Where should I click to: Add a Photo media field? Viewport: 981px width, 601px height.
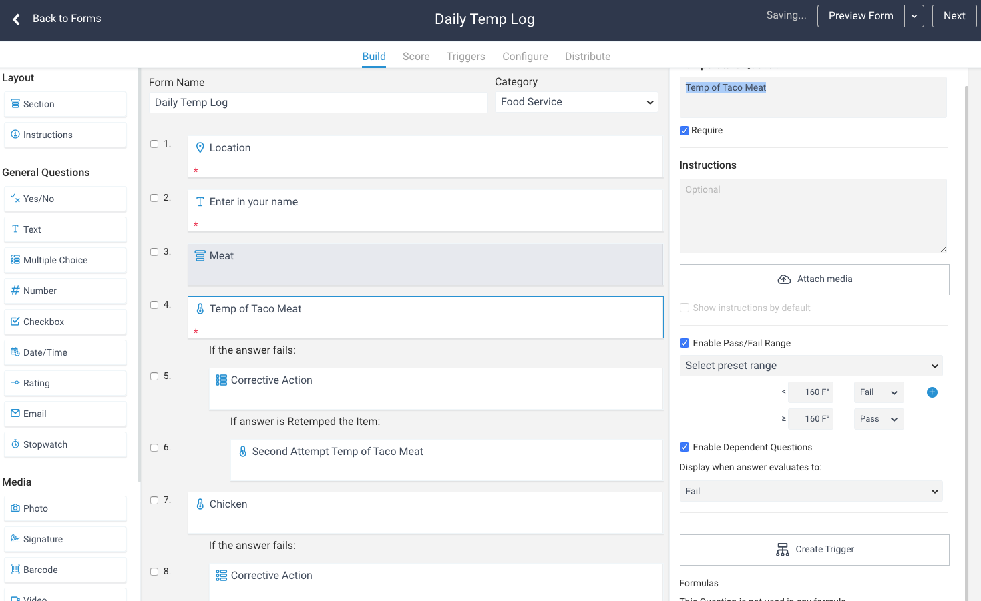(x=65, y=508)
